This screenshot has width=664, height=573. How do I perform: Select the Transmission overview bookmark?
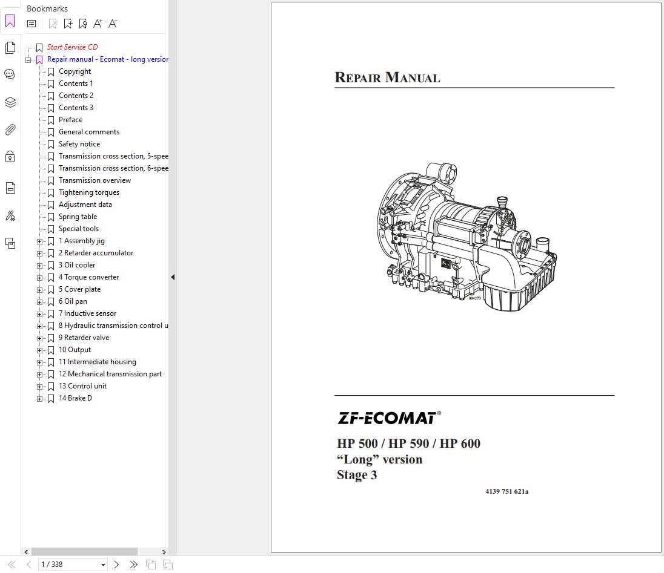95,180
